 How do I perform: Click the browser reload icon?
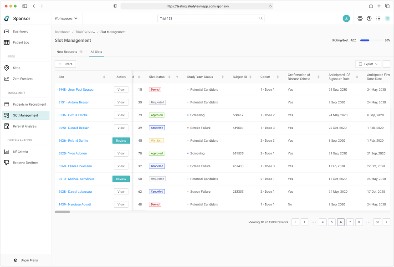271,6
